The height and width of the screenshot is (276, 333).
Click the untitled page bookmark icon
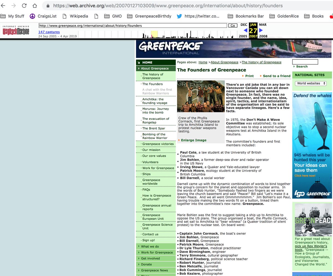pyautogui.click(x=96, y=16)
